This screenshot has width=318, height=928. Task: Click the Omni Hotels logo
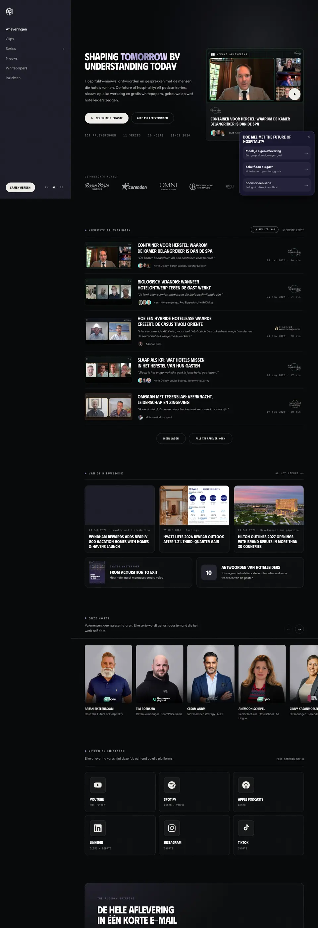pyautogui.click(x=168, y=186)
